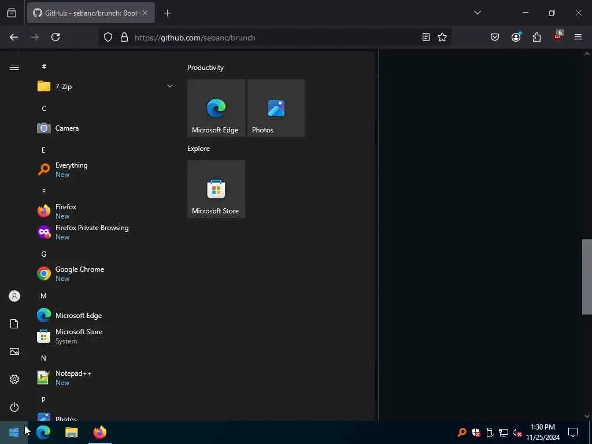Toggle reader view in address bar
592x444 pixels.
click(x=426, y=38)
